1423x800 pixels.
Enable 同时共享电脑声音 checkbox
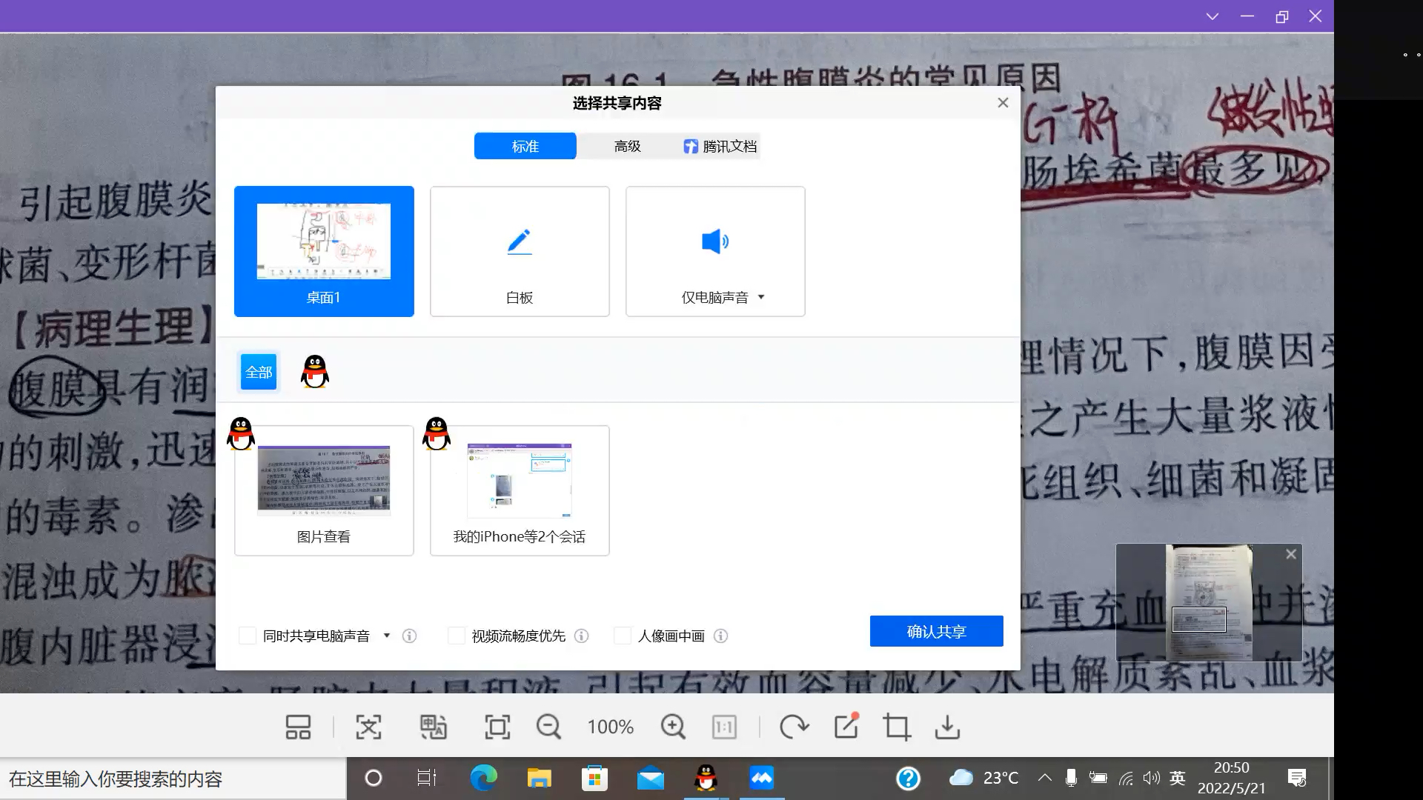coord(248,636)
